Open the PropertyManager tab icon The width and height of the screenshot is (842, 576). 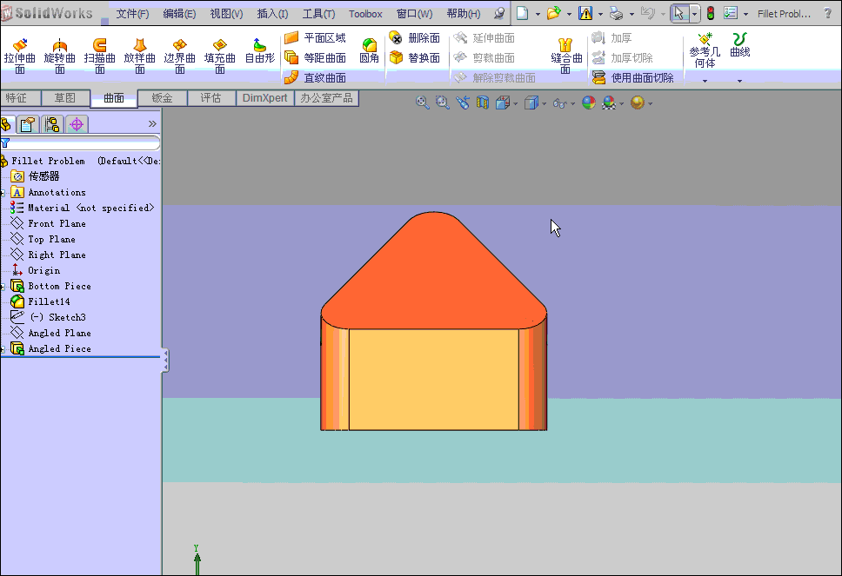(27, 124)
